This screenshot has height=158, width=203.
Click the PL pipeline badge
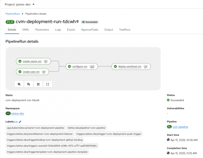pos(169,127)
